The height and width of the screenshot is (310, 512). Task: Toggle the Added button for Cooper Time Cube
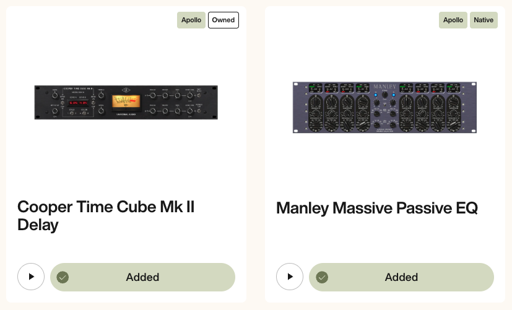[x=142, y=277]
